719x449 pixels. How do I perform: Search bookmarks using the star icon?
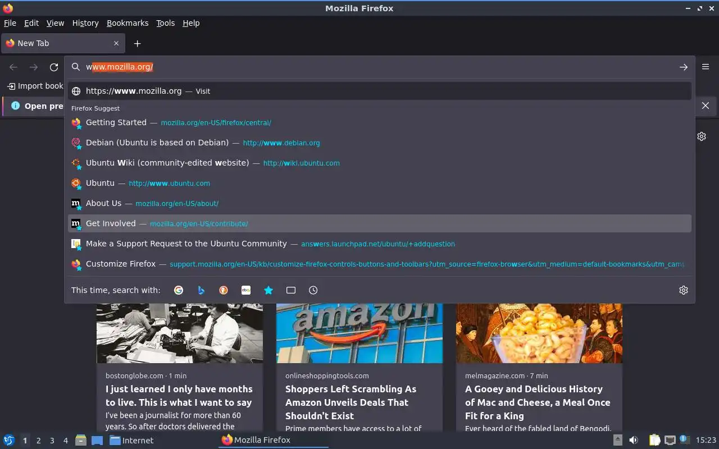[x=269, y=290]
